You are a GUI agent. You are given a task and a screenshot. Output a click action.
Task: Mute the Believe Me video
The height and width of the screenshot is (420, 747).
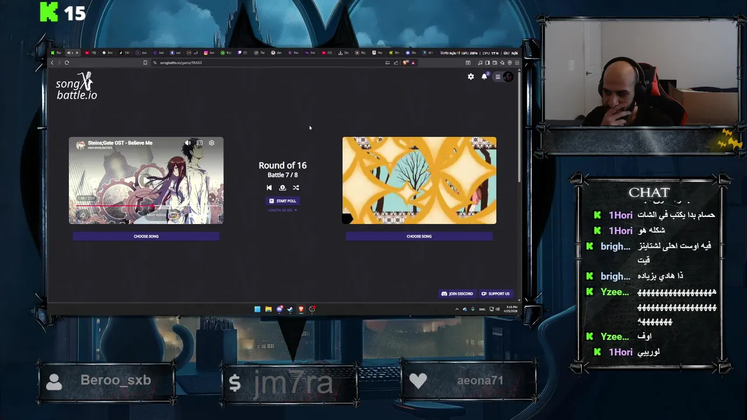(x=187, y=143)
